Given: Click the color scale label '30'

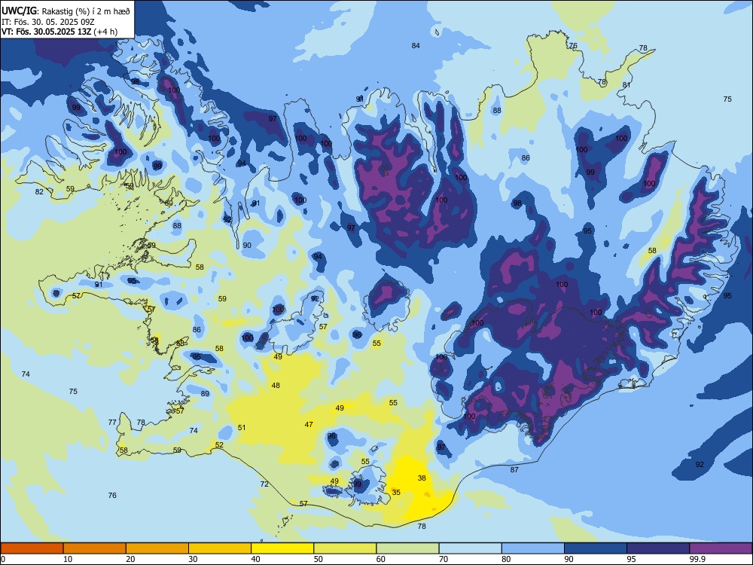Looking at the screenshot, I should click(x=193, y=559).
